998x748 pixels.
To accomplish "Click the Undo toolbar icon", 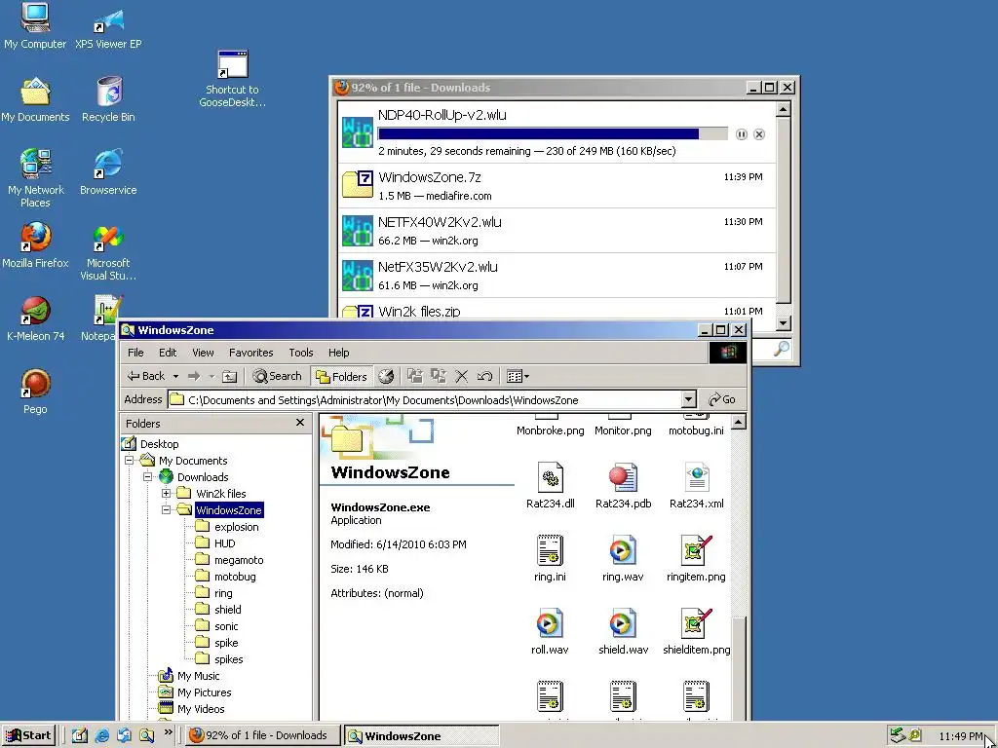I will (485, 376).
